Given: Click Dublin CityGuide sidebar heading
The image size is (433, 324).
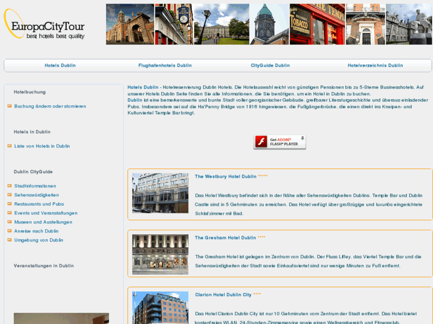Looking at the screenshot, I should pos(33,172).
